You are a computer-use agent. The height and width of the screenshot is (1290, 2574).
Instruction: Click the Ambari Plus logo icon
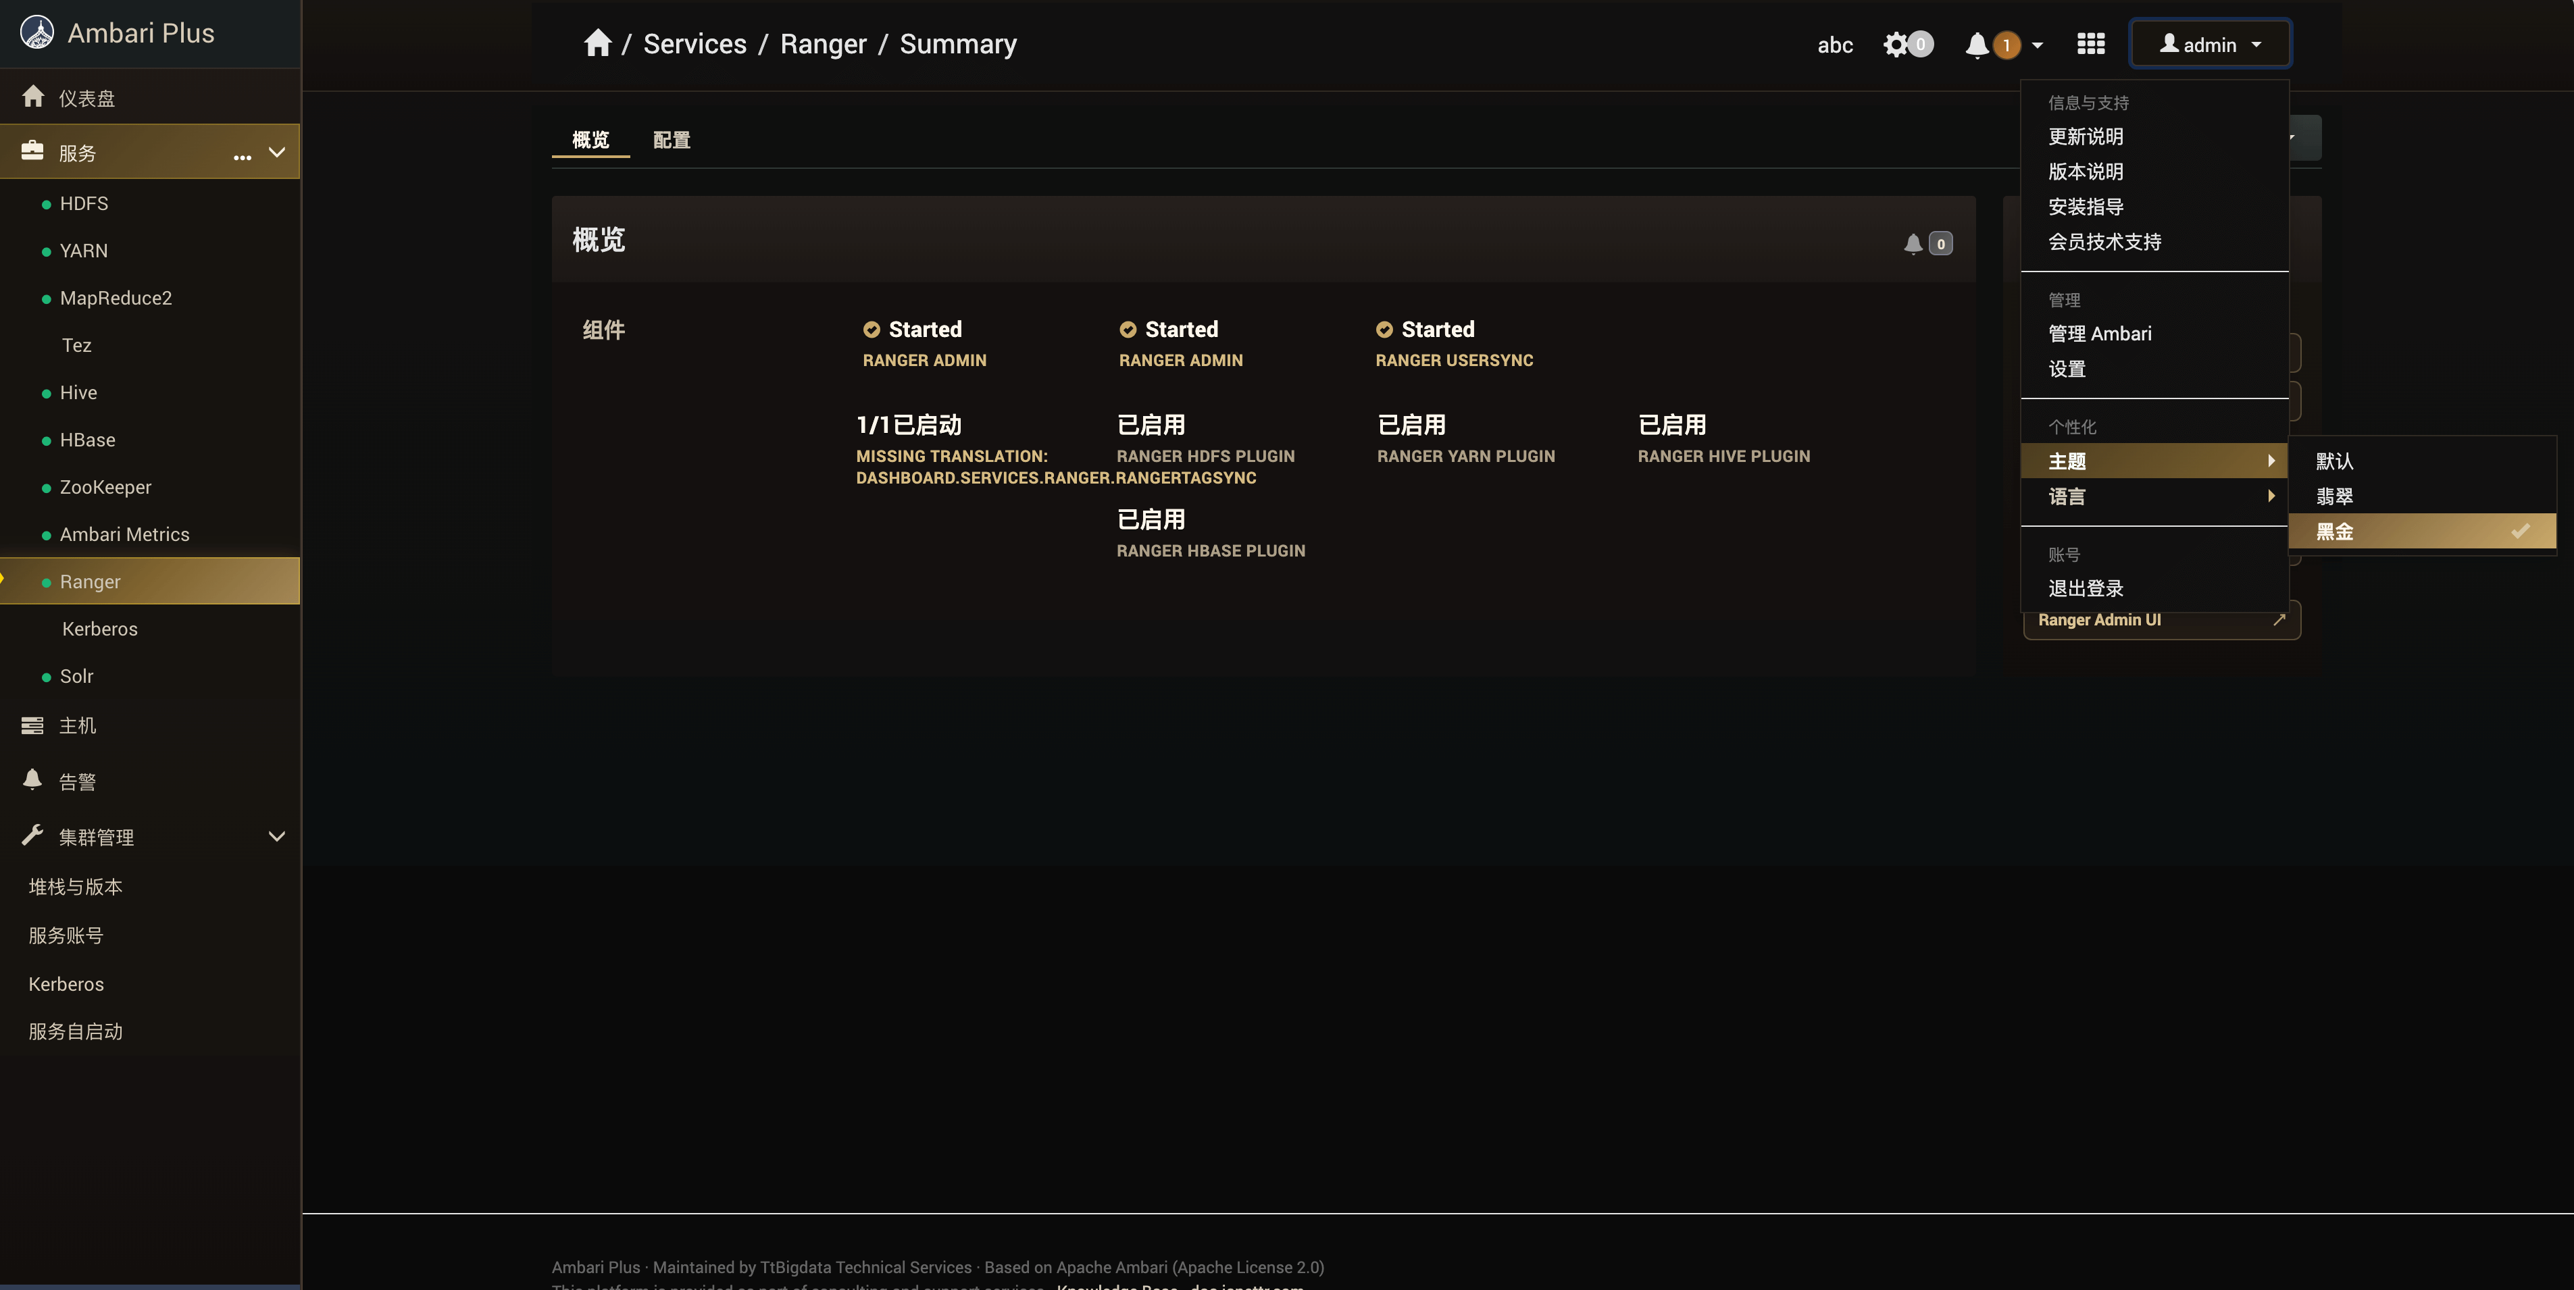point(37,33)
